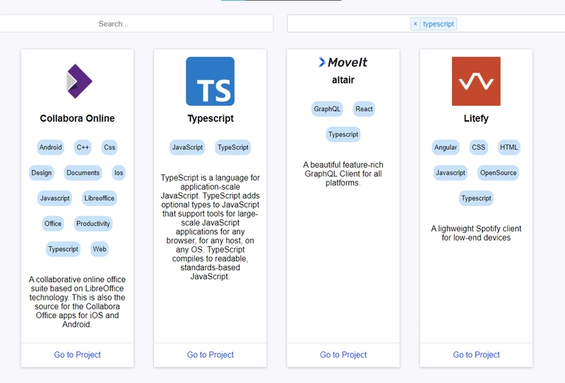Click the TypeScript TS logo
This screenshot has height=383, width=565.
pyautogui.click(x=210, y=81)
